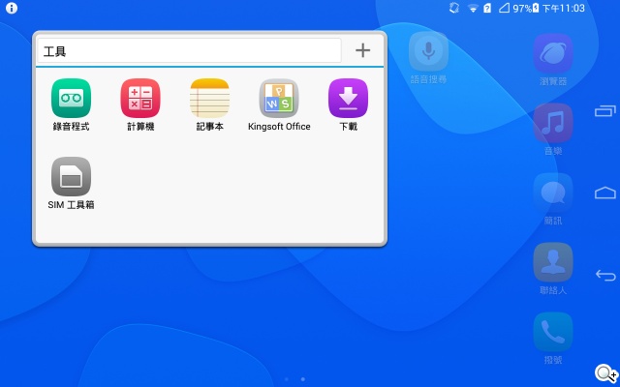Open the 記事本 notepad app

click(x=209, y=98)
